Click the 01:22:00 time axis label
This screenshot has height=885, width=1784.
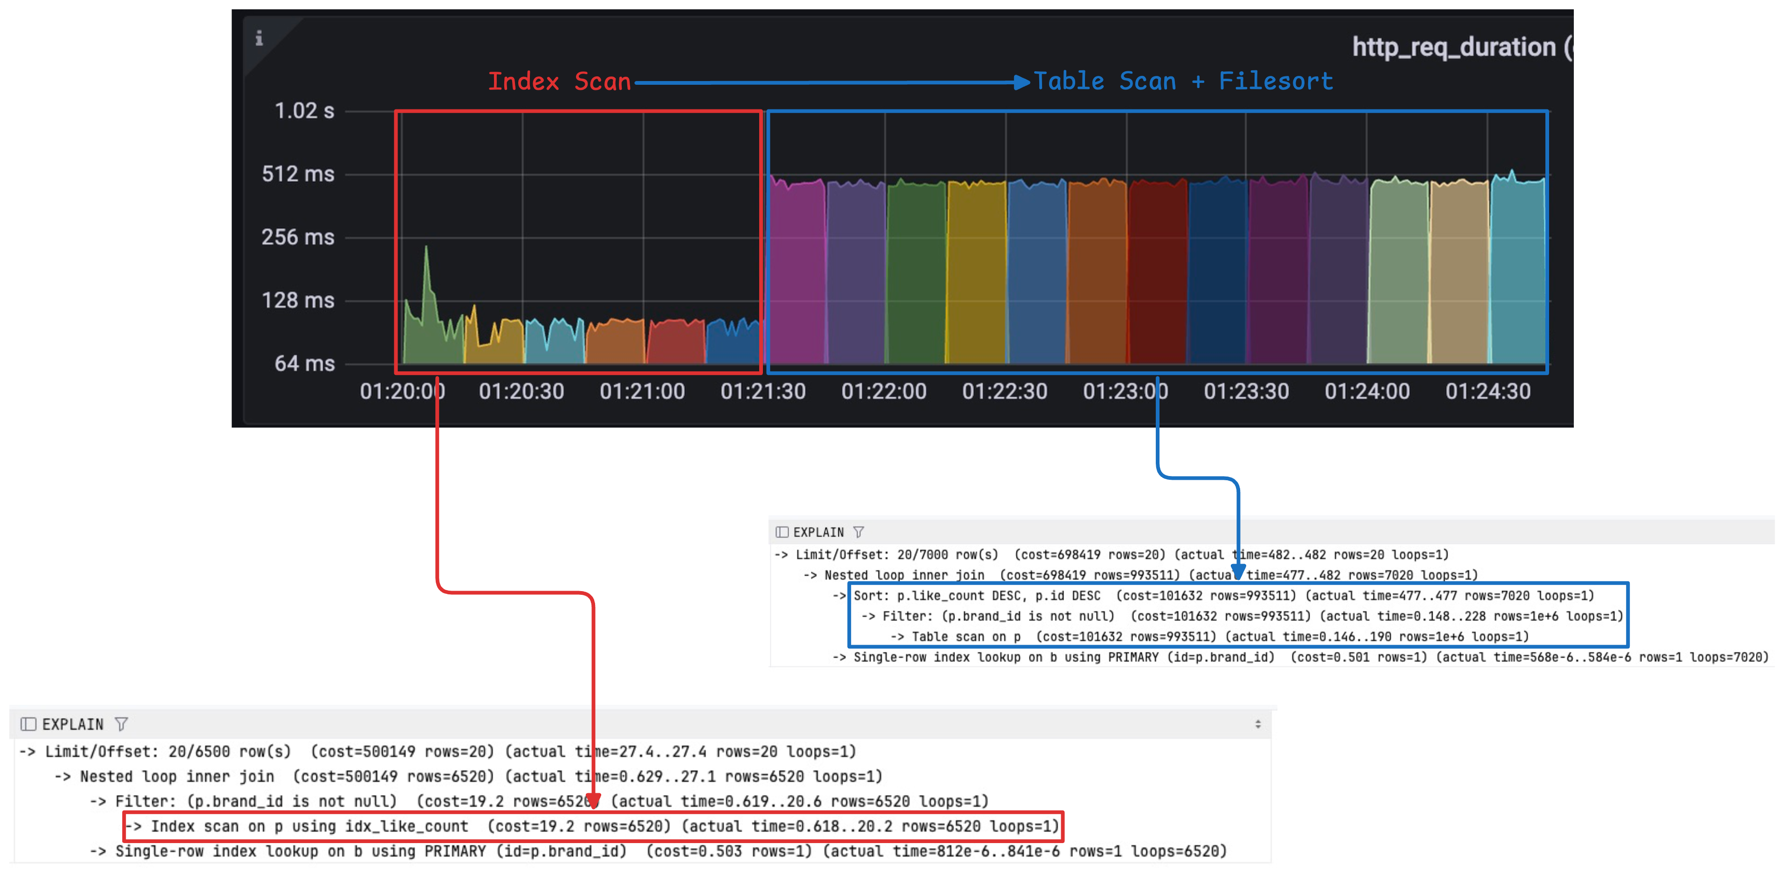(884, 392)
